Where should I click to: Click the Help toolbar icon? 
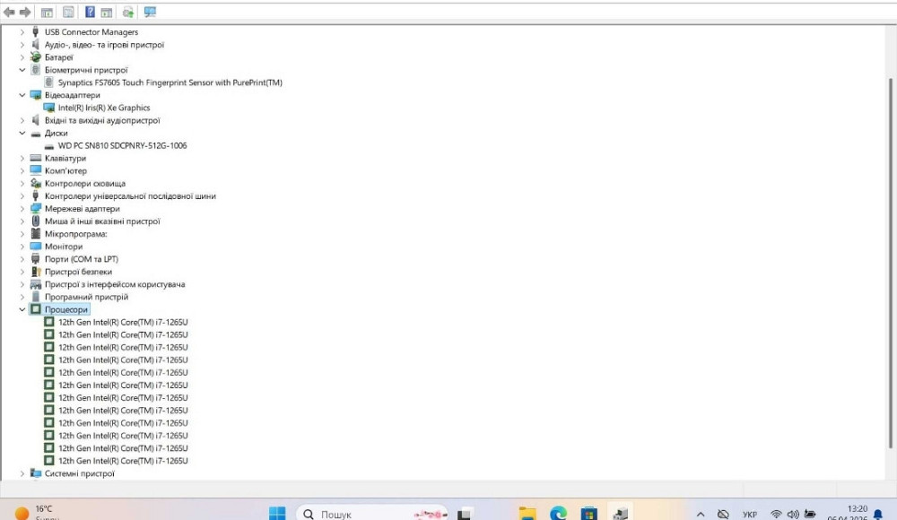pos(90,13)
